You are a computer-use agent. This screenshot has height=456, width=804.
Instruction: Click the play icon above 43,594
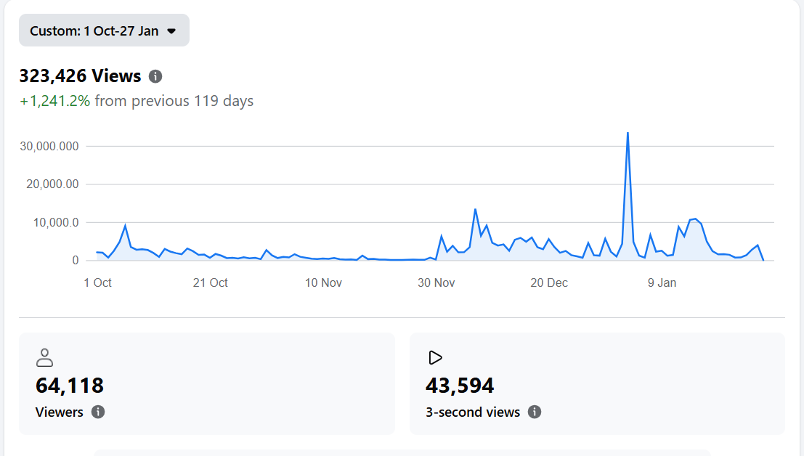point(436,357)
